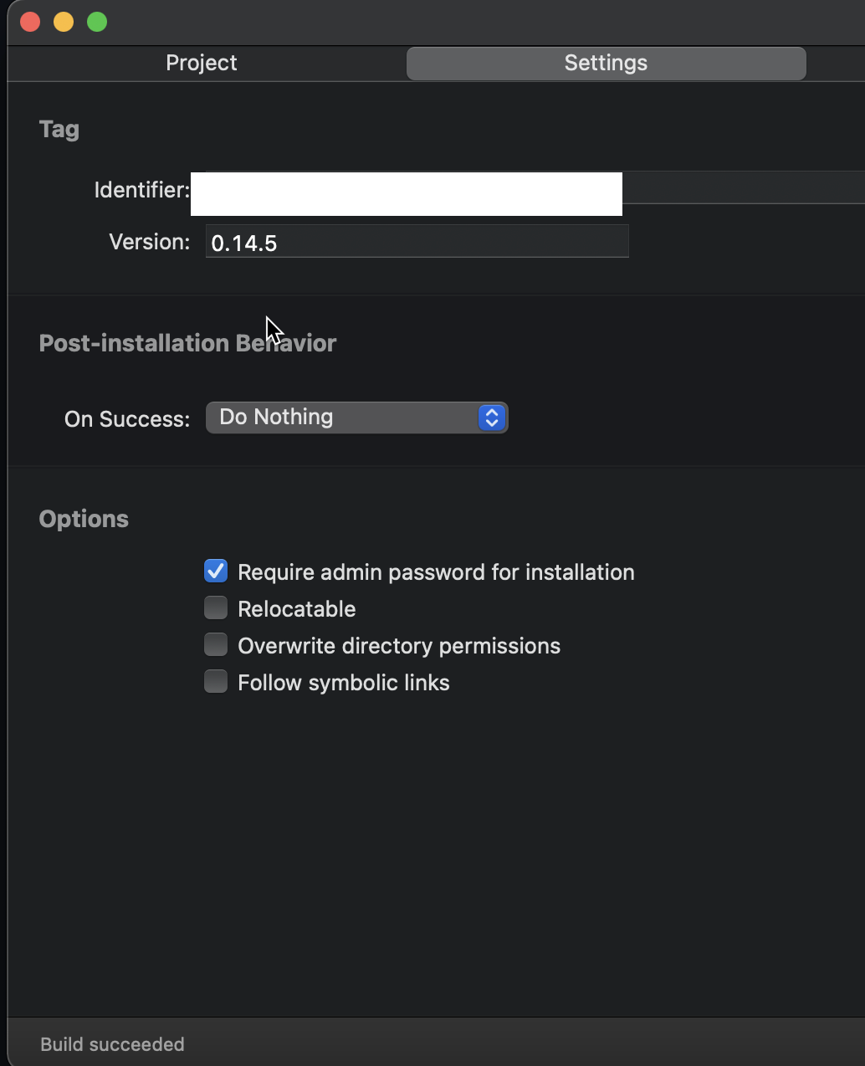Image resolution: width=865 pixels, height=1066 pixels.
Task: Close the window with the red button
Action: (30, 22)
